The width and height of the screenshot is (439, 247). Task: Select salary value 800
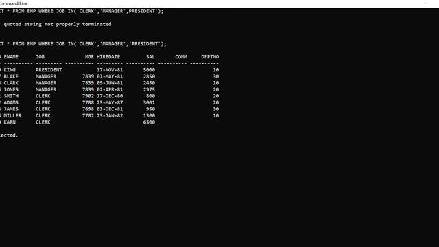tap(150, 96)
